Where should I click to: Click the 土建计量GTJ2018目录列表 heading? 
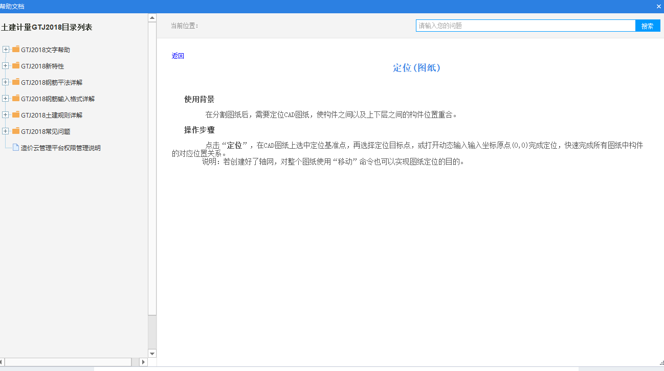(x=47, y=28)
